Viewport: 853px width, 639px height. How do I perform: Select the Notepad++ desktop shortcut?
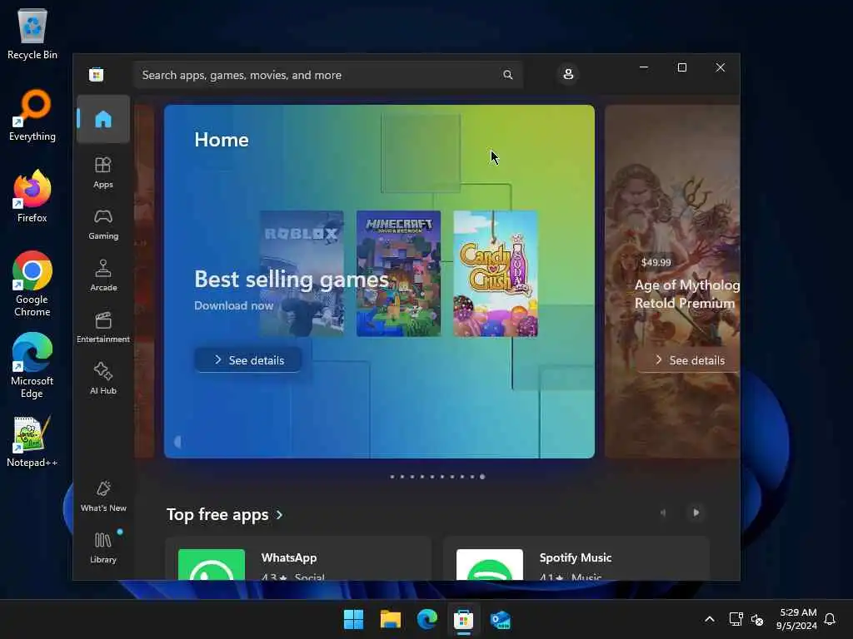pyautogui.click(x=32, y=441)
